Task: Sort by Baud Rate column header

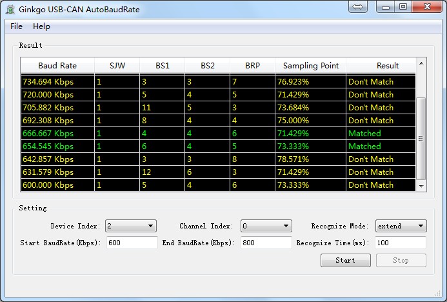Action: [x=57, y=66]
